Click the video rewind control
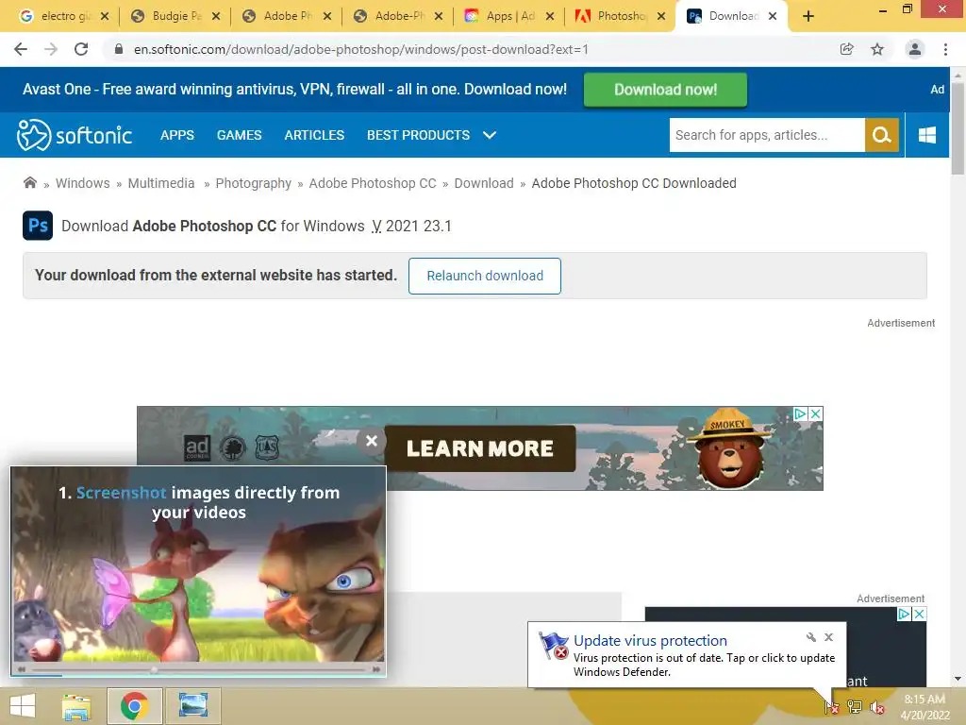This screenshot has width=966, height=725. [x=22, y=669]
